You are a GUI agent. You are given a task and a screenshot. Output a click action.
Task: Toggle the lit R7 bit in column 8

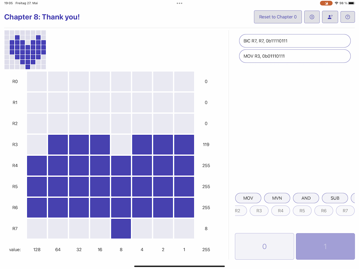121,229
